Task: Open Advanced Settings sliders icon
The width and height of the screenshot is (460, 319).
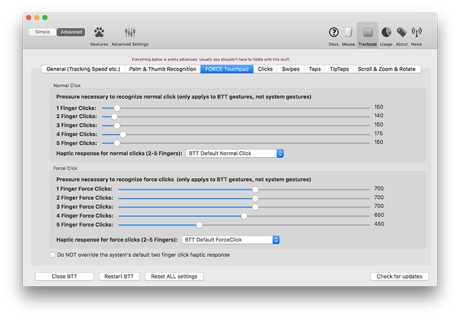Action: coord(130,33)
